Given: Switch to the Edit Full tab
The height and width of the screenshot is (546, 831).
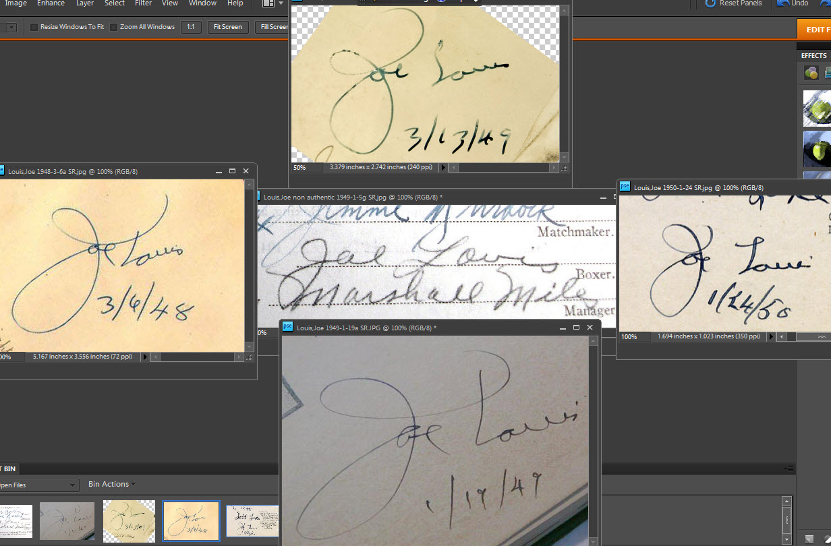Looking at the screenshot, I should pyautogui.click(x=814, y=29).
